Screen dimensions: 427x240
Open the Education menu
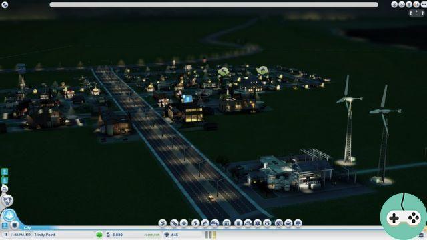(279, 223)
